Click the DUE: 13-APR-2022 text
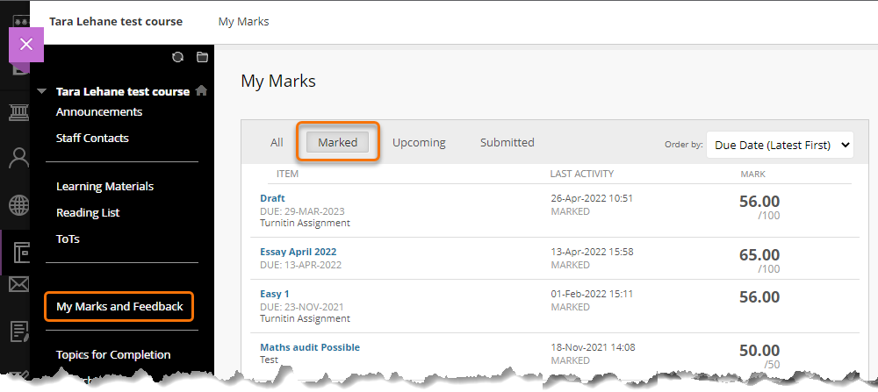The image size is (878, 392). click(300, 265)
